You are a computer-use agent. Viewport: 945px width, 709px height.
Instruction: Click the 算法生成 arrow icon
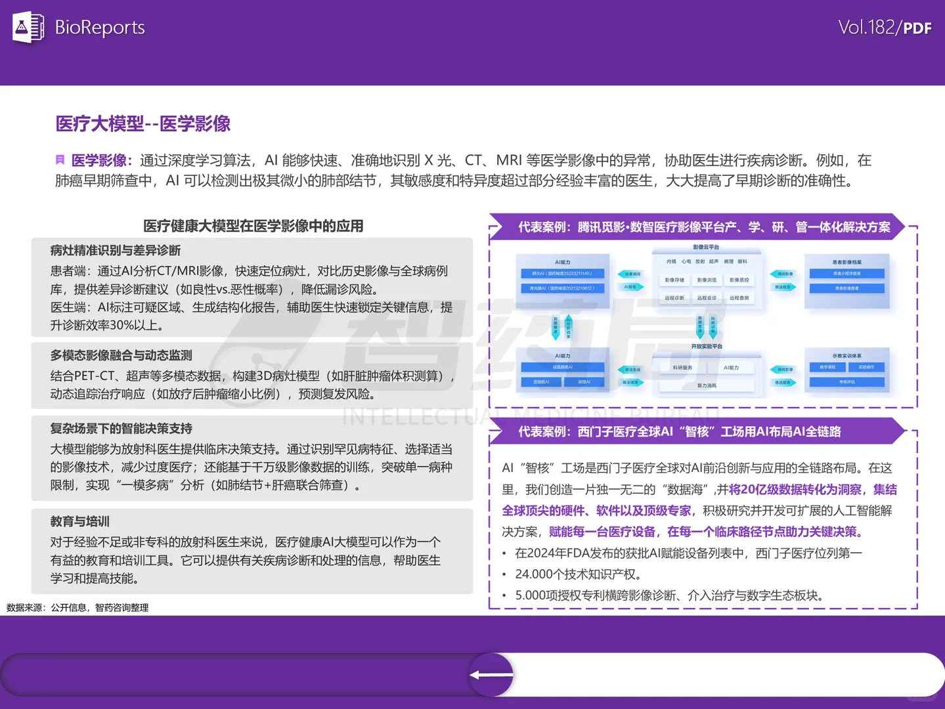click(x=632, y=370)
